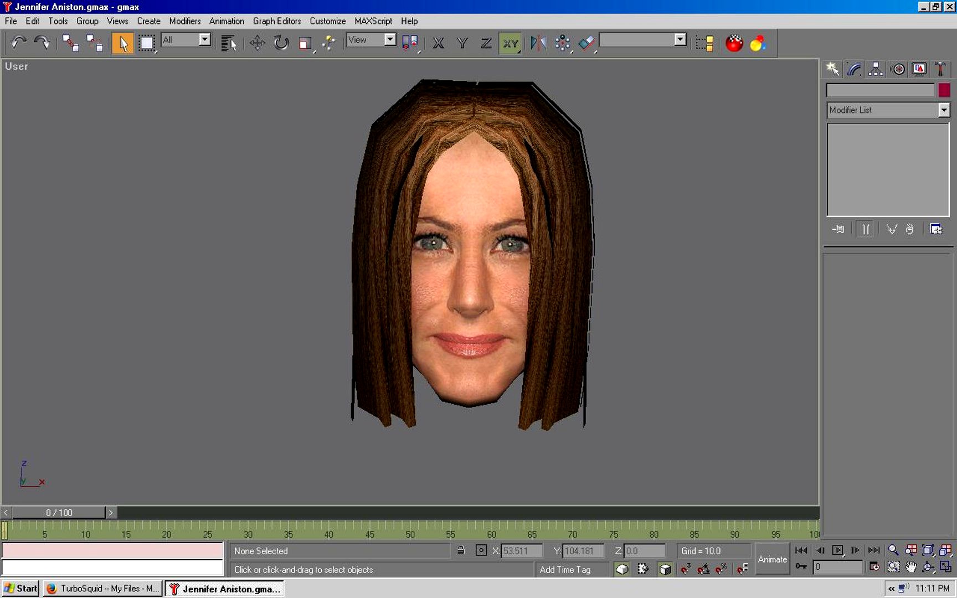This screenshot has width=957, height=598.
Task: Click the Region Zoom icon
Action: pos(893,566)
